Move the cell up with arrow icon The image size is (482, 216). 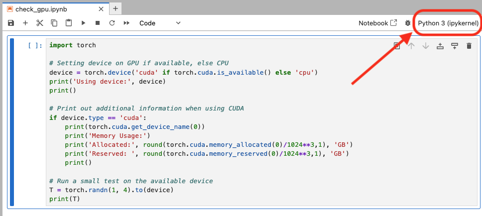[411, 46]
